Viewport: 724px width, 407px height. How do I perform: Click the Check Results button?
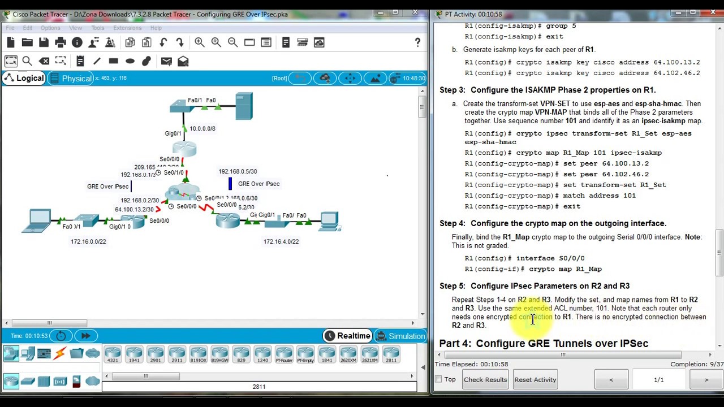pos(485,379)
